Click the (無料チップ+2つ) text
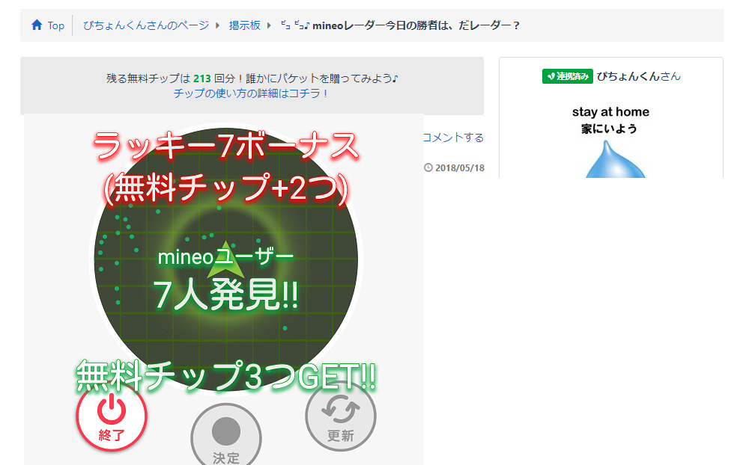Screen dimensions: 740x465 [x=226, y=188]
